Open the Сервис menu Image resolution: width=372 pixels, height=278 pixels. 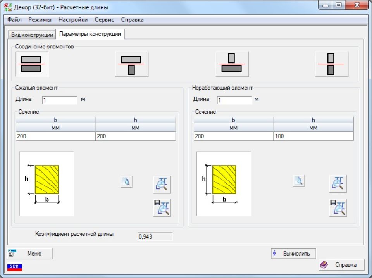pos(104,19)
